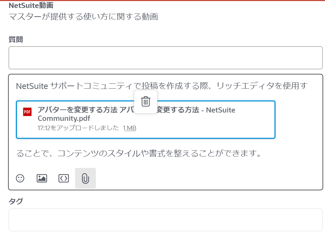The image size is (325, 233).
Task: Click the red PDF file icon
Action: click(x=27, y=112)
